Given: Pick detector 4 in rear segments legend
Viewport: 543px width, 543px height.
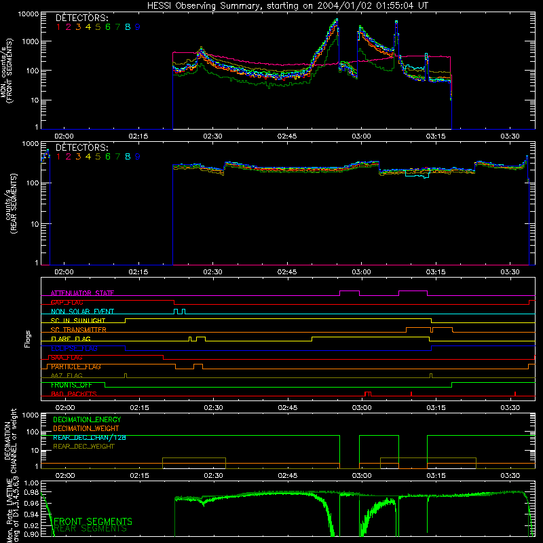Looking at the screenshot, I should 88,157.
